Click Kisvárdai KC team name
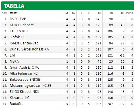 pos(19,98)
